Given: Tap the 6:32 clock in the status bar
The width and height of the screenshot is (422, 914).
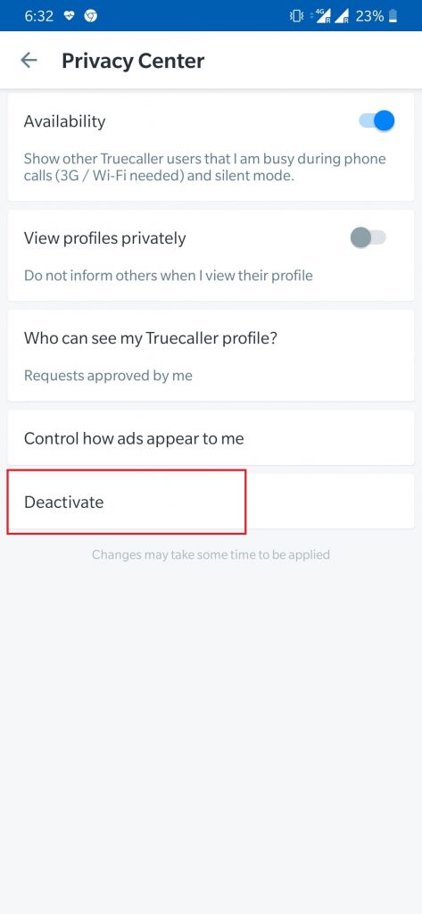Looking at the screenshot, I should tap(38, 16).
